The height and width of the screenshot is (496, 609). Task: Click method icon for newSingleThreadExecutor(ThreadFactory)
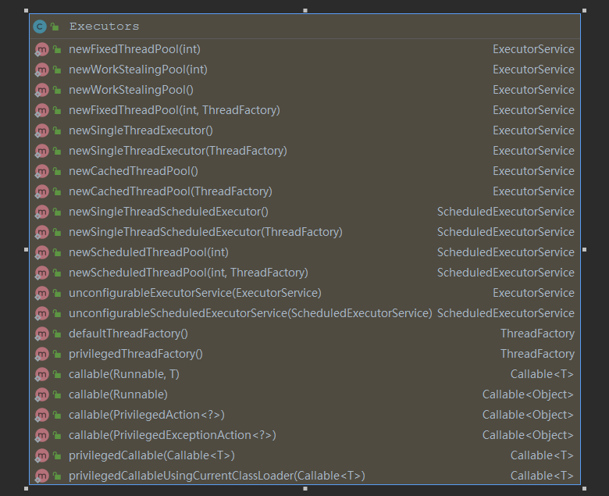tap(41, 151)
